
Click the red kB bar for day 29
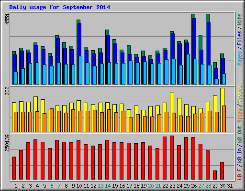215,175
